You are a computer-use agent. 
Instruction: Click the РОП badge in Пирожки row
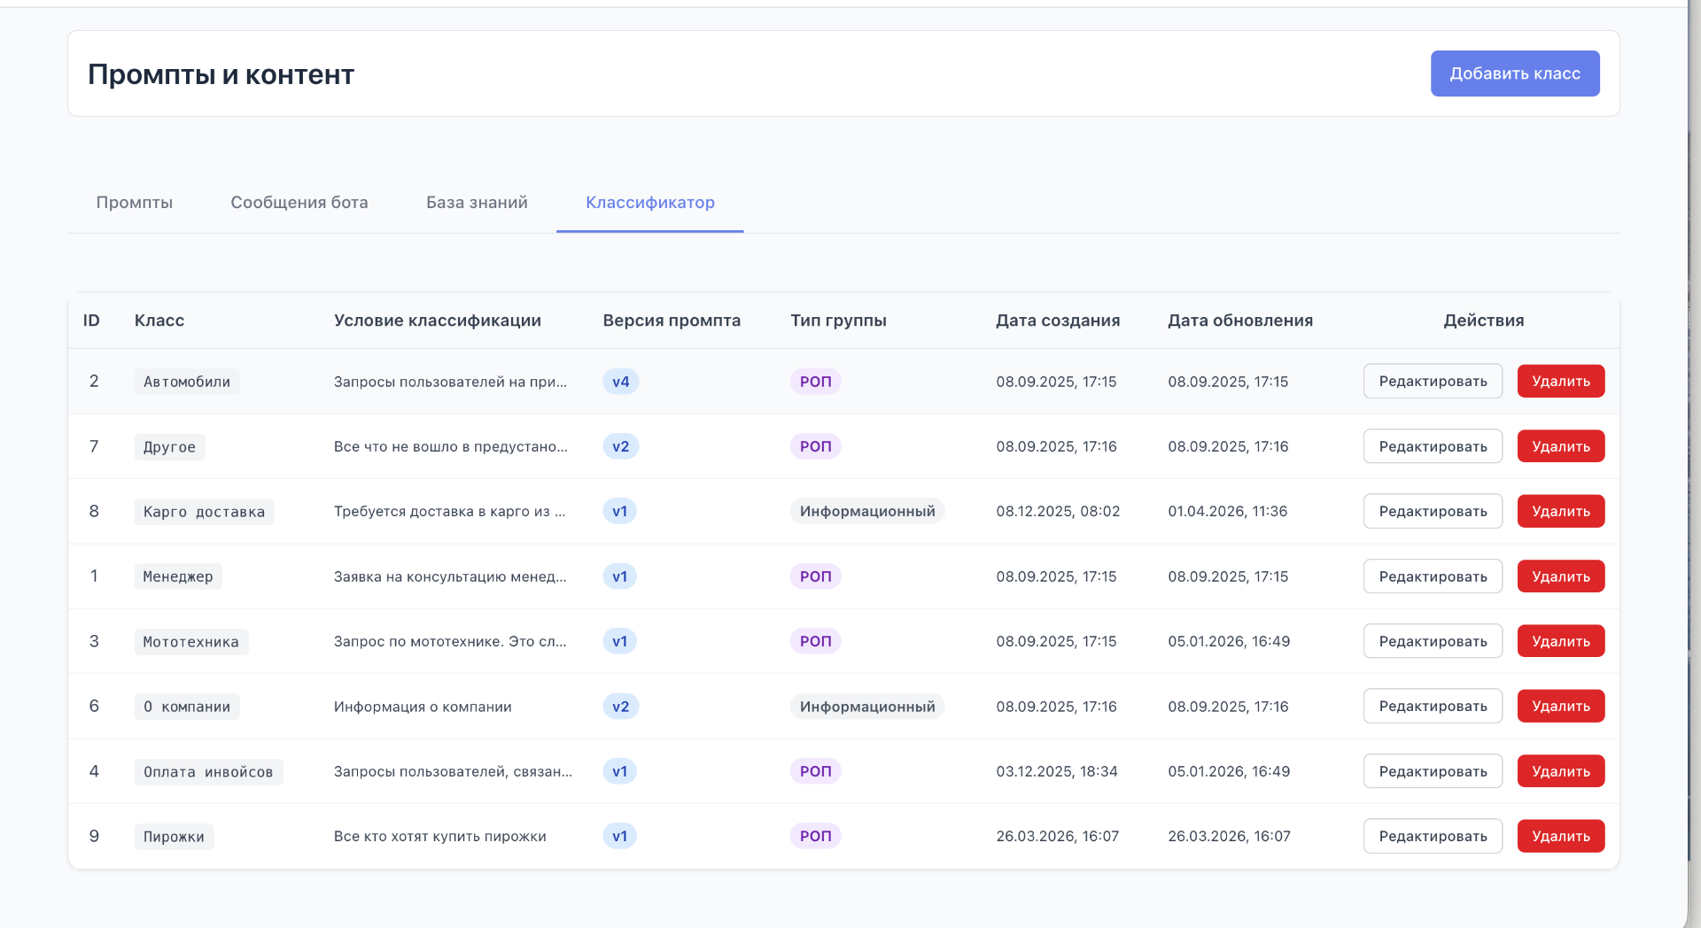(x=815, y=836)
